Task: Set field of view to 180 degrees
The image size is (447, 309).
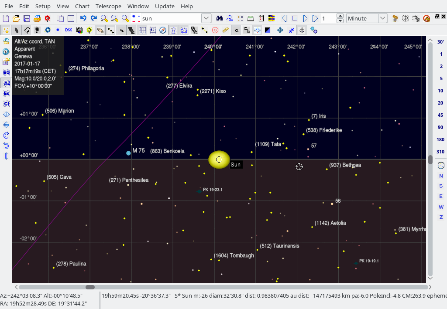Action: click(440, 139)
